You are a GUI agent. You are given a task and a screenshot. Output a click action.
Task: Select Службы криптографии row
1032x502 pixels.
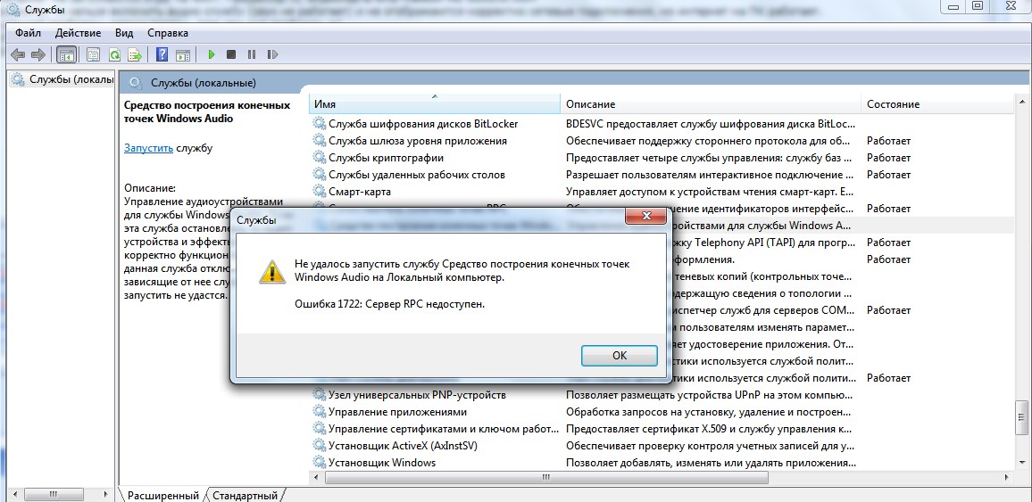click(x=662, y=158)
